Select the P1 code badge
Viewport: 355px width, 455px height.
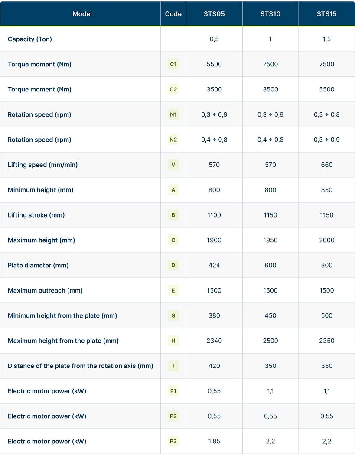pos(173,391)
